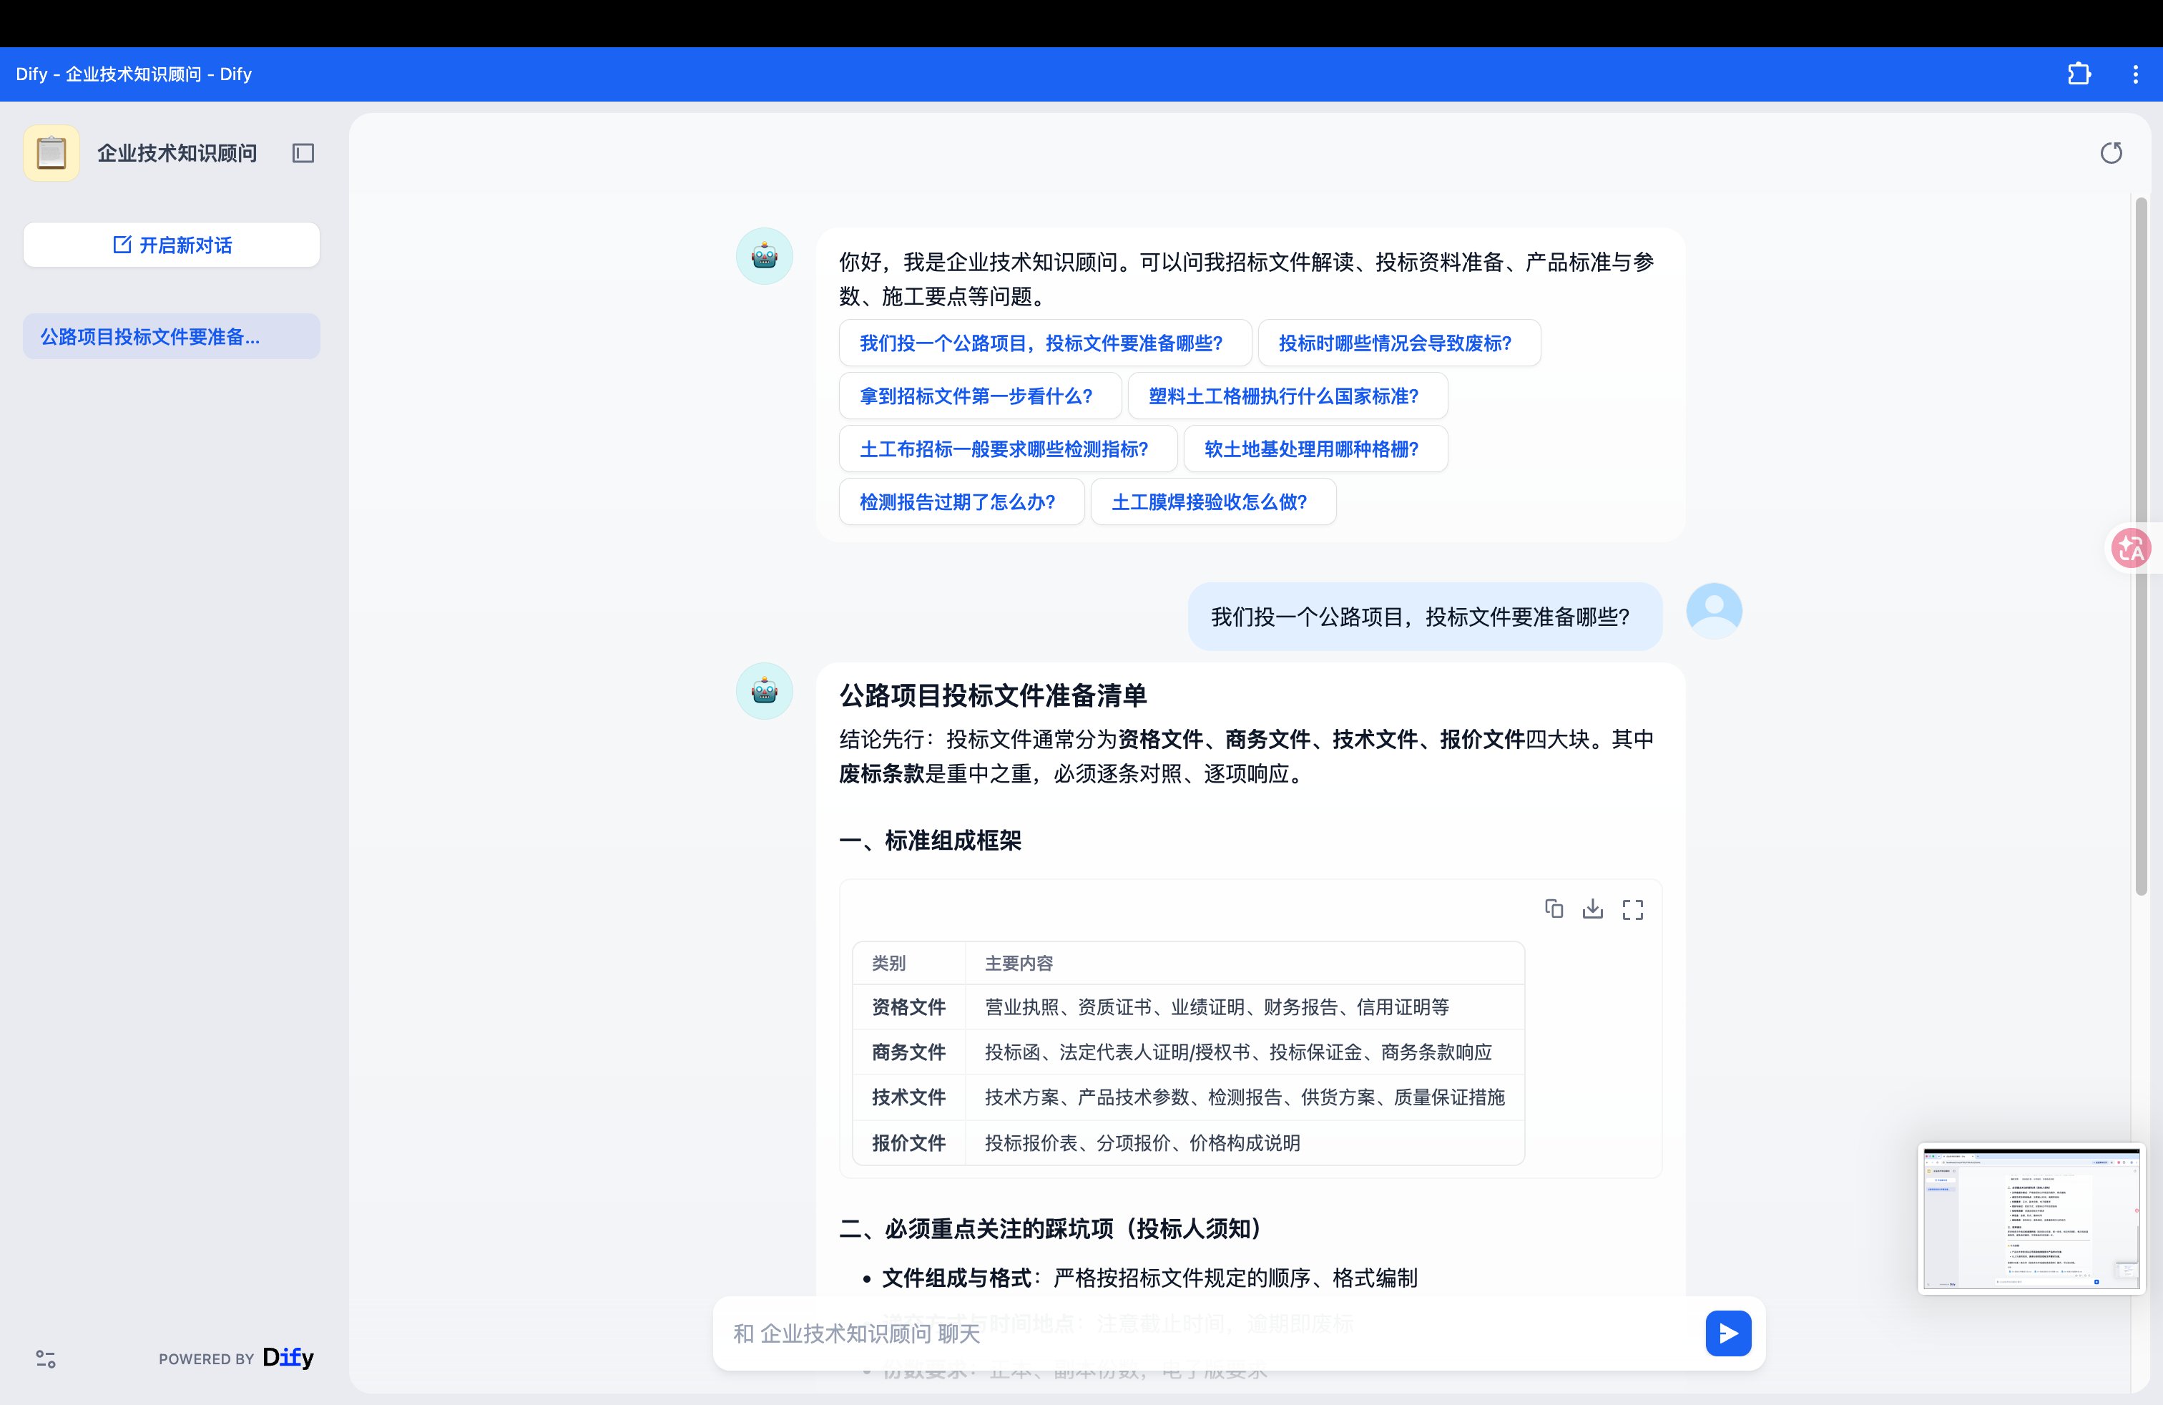This screenshot has height=1405, width=2163.
Task: Click suggestion 软土地基处理用哪种格栅?
Action: 1315,448
